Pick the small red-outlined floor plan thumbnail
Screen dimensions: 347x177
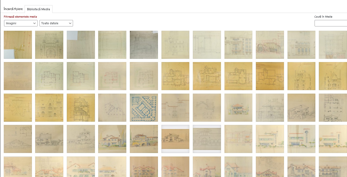(112, 76)
